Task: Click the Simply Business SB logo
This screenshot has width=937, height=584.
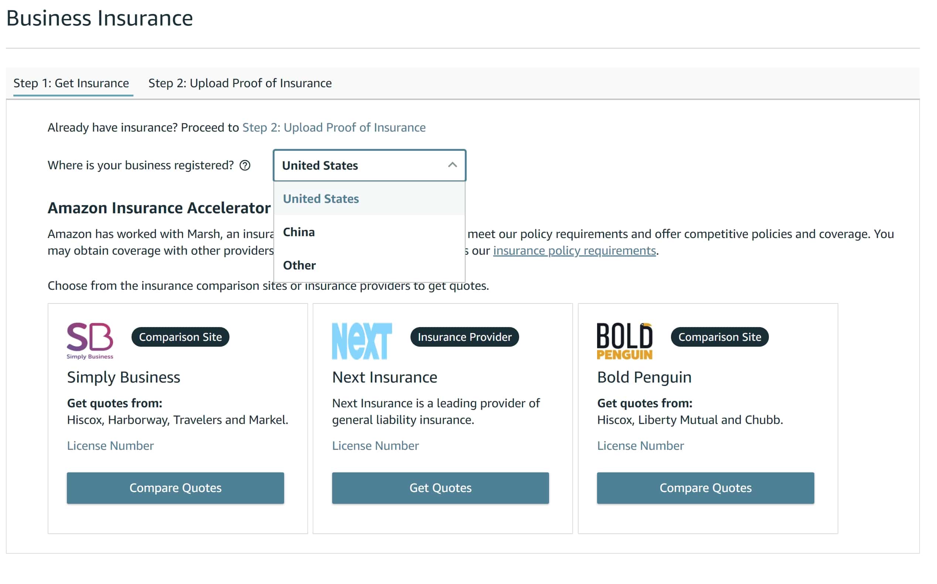Action: (90, 341)
